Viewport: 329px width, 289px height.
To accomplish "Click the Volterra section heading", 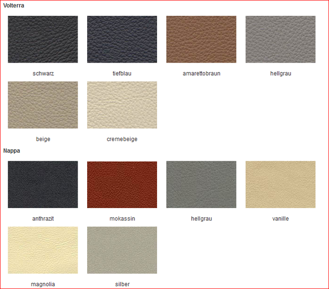I will pos(13,5).
